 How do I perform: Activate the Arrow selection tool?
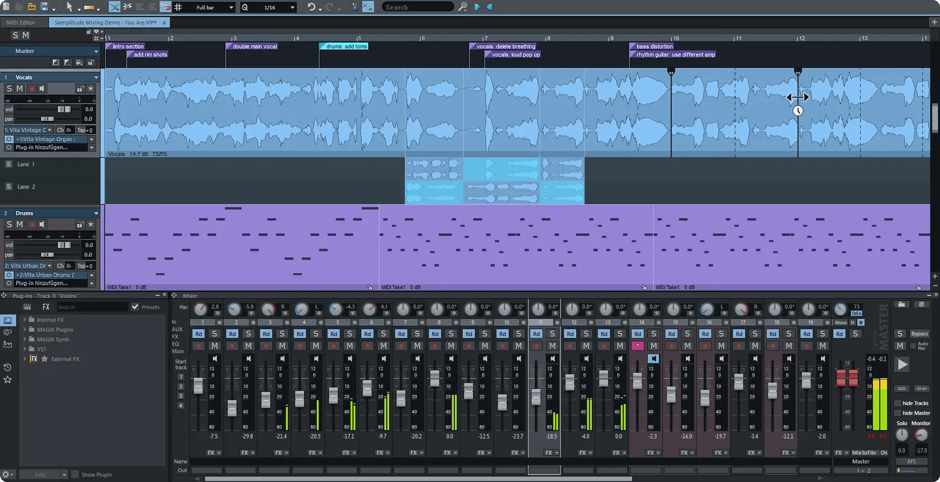tap(70, 7)
